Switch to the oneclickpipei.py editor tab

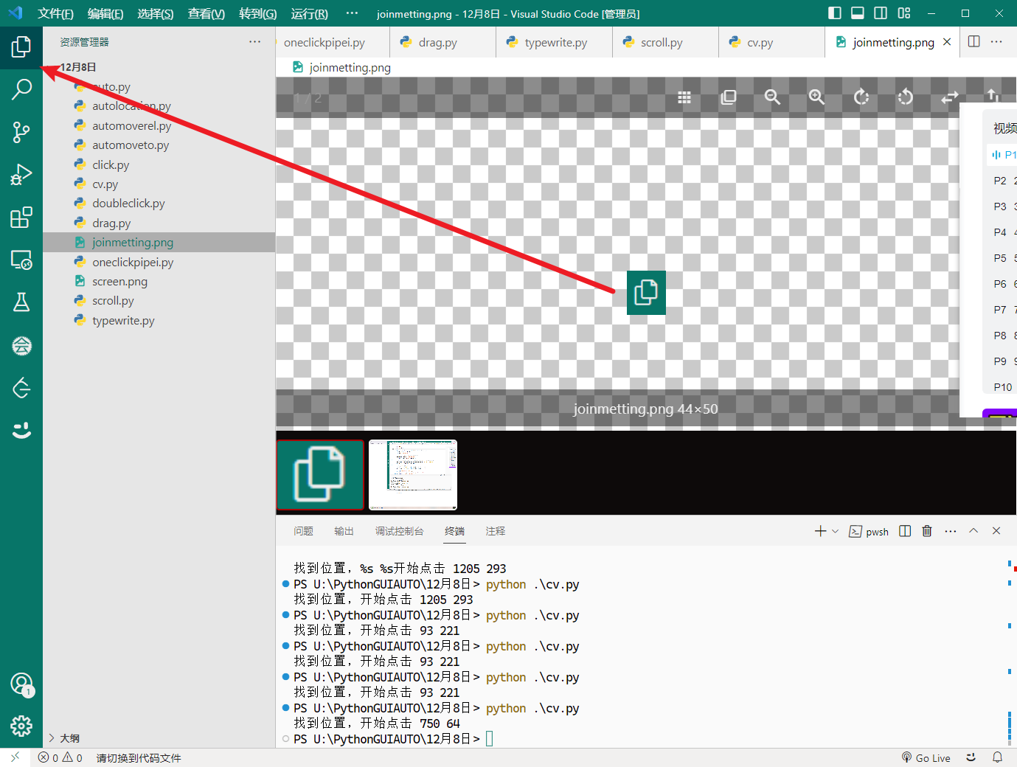click(x=332, y=42)
